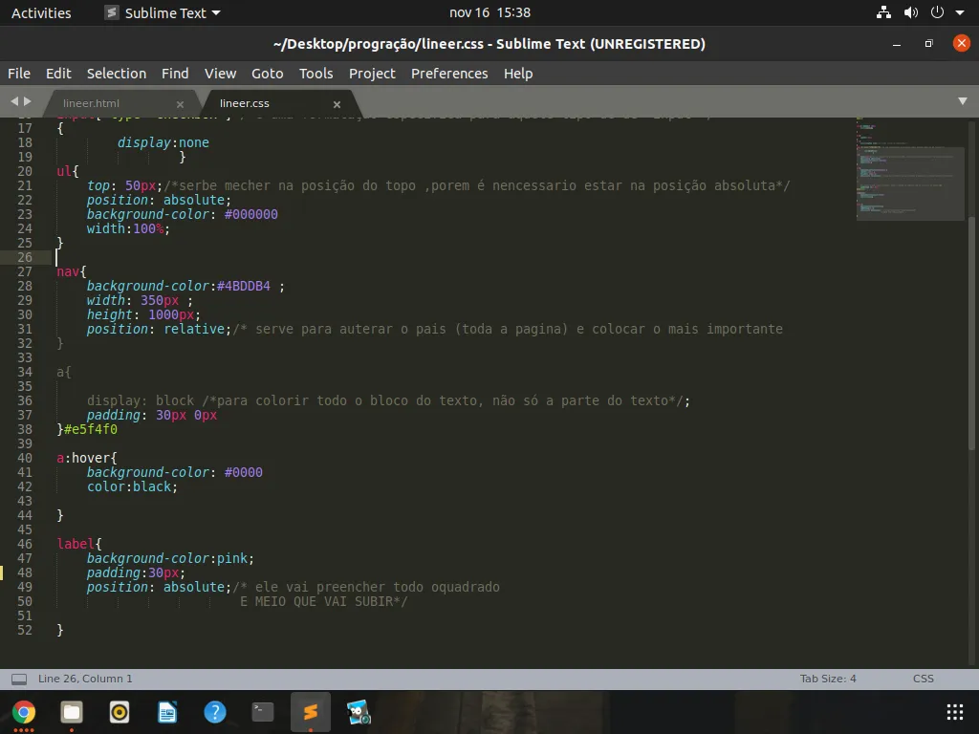Open Google Chrome from the dock

click(x=24, y=712)
